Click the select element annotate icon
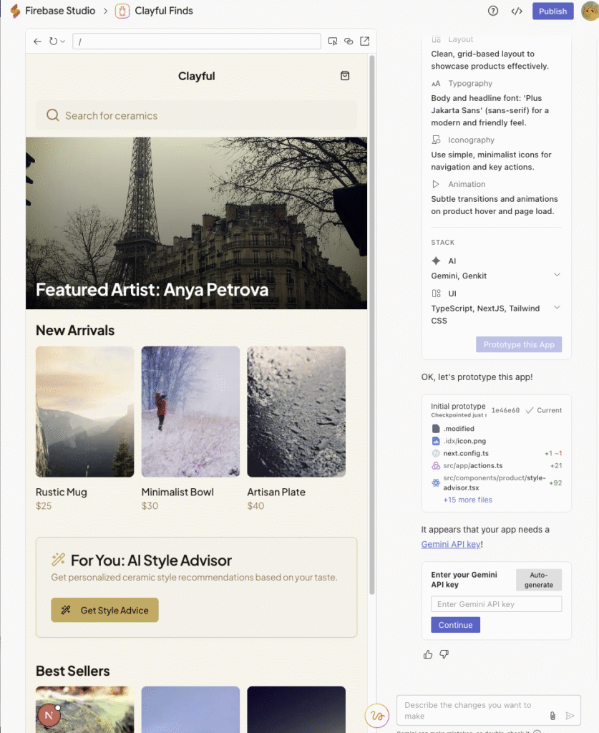 click(333, 41)
